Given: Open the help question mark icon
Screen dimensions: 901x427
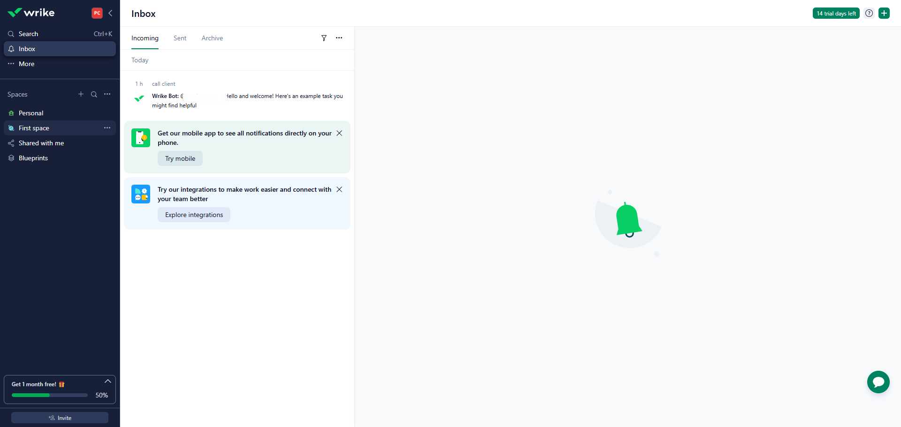Looking at the screenshot, I should tap(869, 13).
